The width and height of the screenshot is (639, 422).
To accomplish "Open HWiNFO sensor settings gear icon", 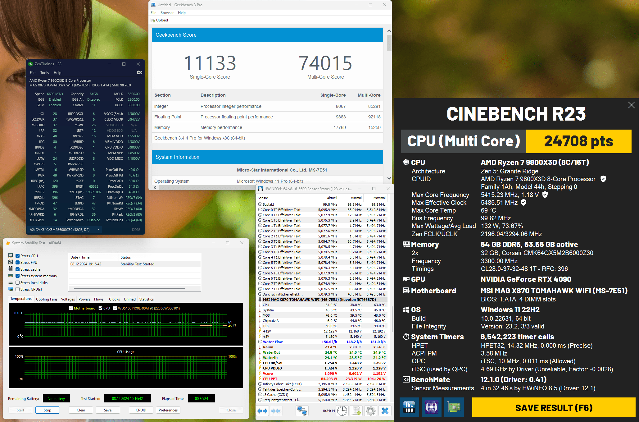I will (371, 411).
